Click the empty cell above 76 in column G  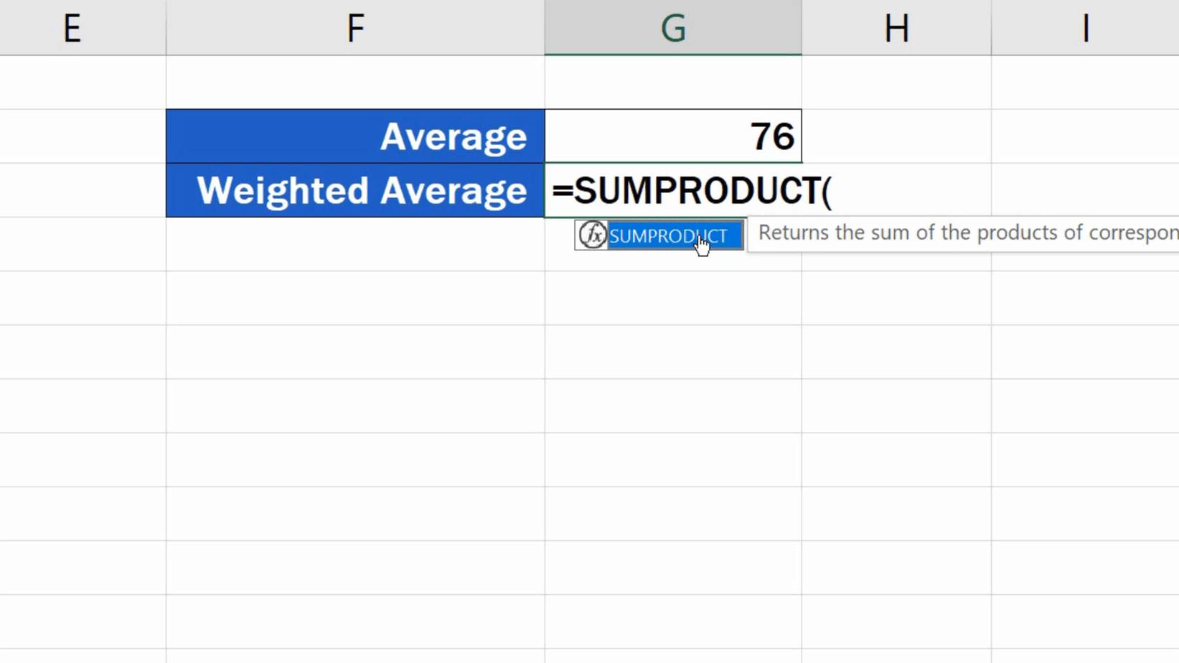(672, 80)
